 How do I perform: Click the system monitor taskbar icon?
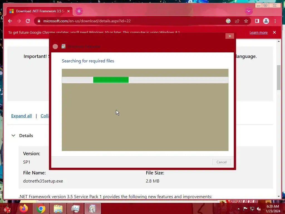pos(75,208)
